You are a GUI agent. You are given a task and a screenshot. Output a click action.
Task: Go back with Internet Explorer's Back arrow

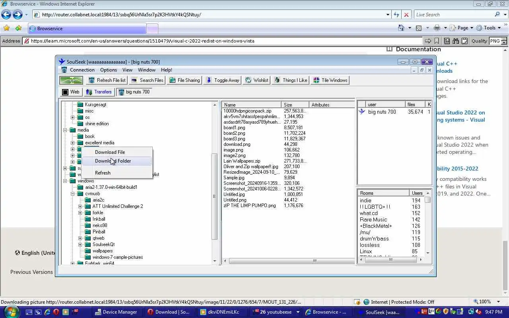click(x=6, y=15)
